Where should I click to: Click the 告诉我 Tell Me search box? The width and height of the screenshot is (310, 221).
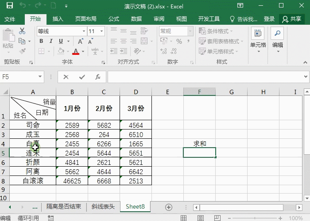point(244,19)
